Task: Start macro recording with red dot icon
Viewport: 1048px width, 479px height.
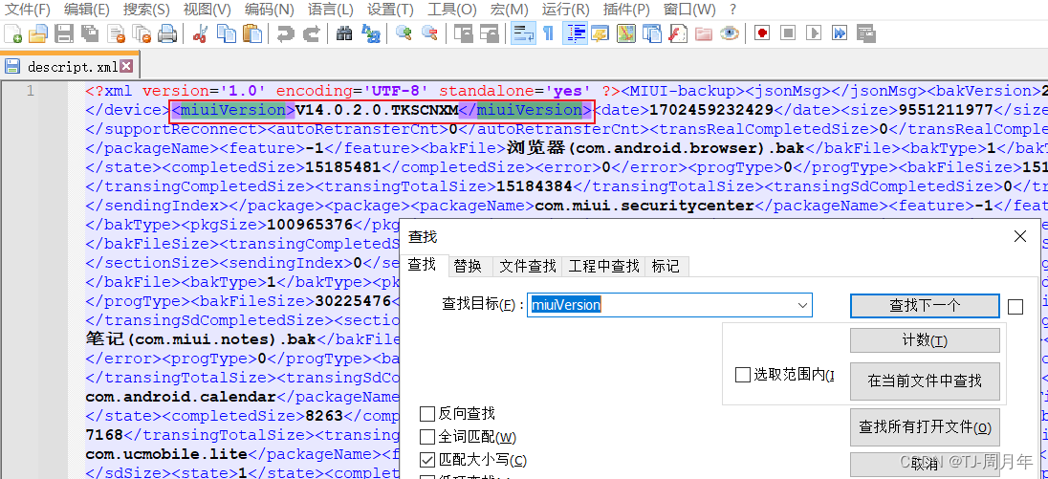Action: [x=762, y=33]
